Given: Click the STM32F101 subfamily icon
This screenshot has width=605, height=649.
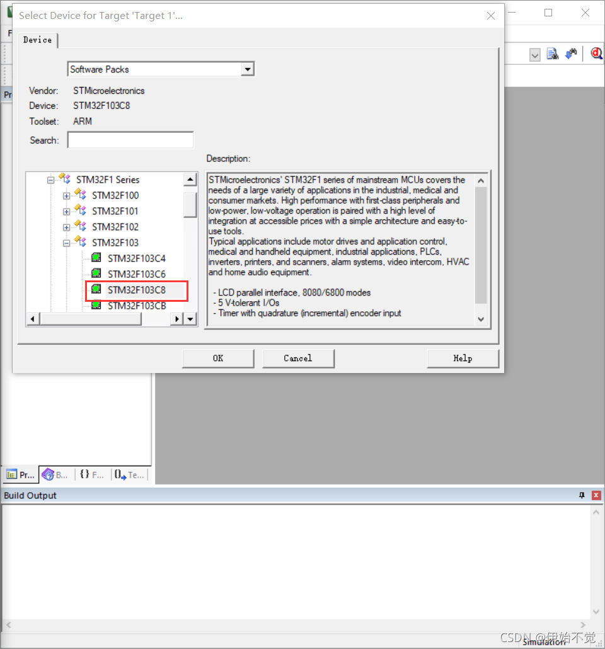Looking at the screenshot, I should [x=81, y=210].
